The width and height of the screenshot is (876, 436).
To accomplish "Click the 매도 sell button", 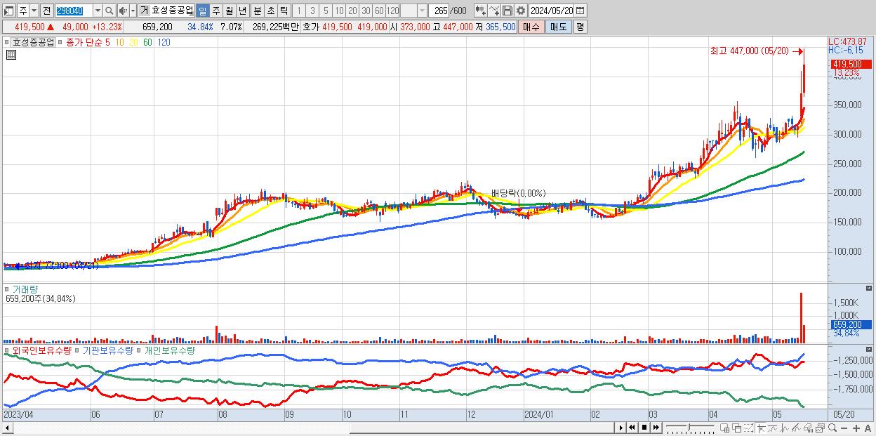I will (x=558, y=27).
